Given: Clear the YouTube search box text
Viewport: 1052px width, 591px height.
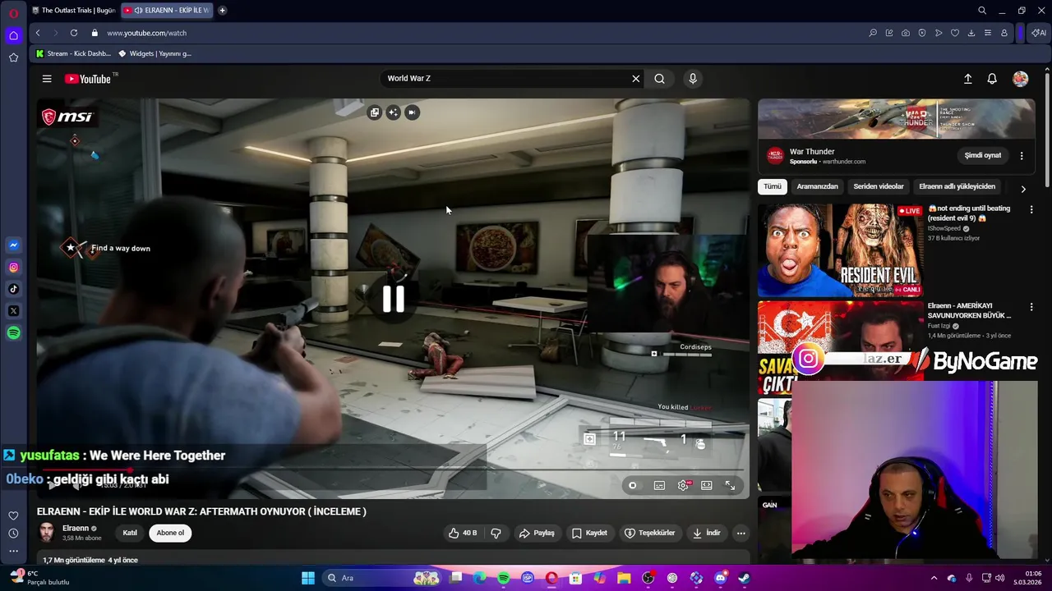Looking at the screenshot, I should click(x=635, y=79).
